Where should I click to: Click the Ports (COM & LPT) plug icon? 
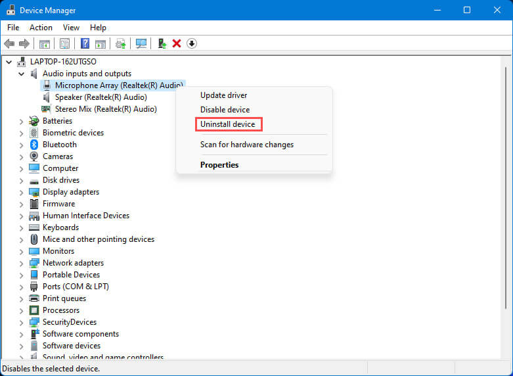point(34,287)
